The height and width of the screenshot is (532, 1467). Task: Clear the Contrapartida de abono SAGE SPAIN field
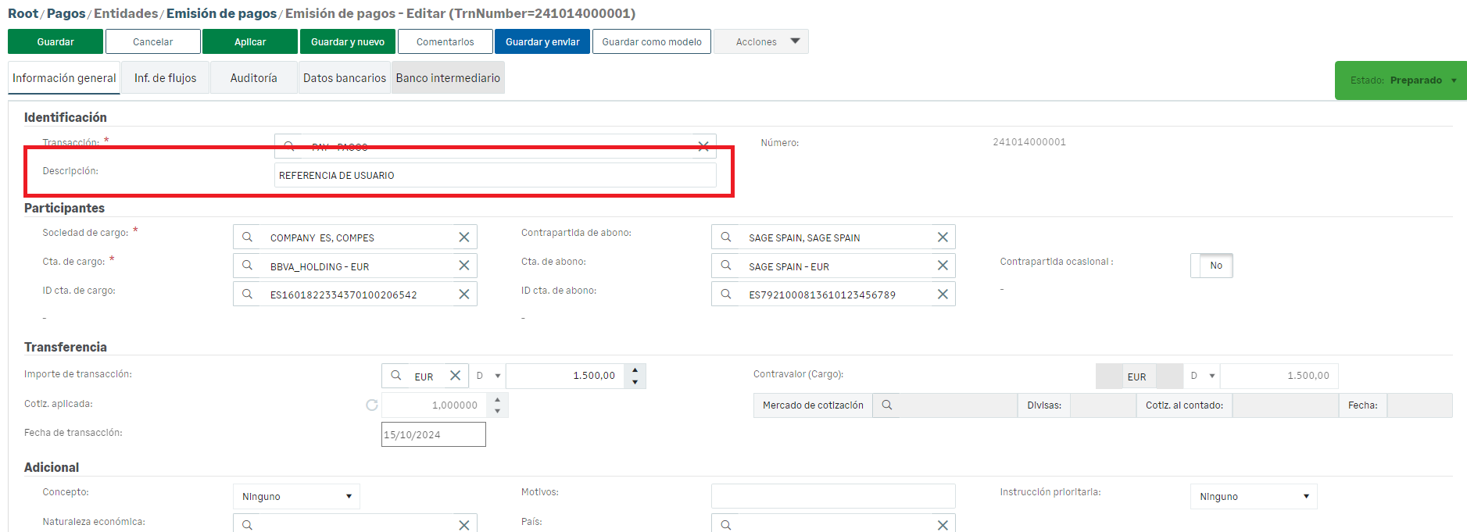tap(943, 237)
